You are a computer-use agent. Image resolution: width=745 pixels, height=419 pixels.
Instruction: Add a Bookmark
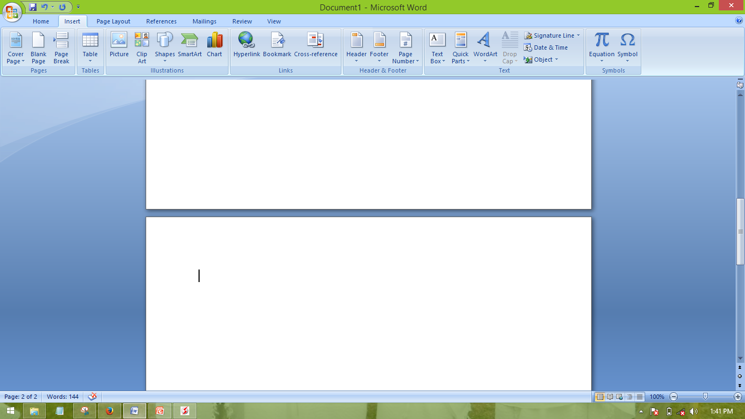[x=277, y=45]
